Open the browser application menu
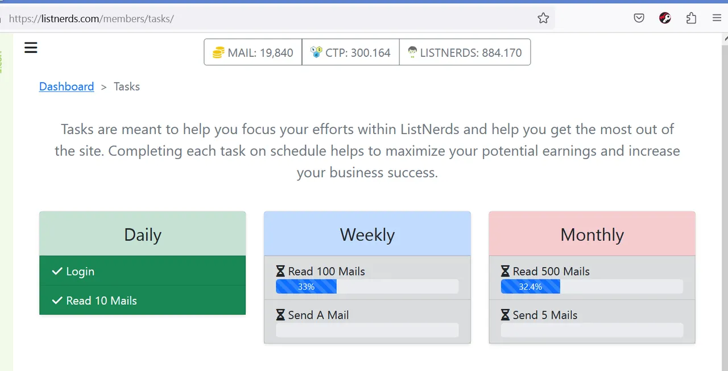The image size is (728, 371). point(717,18)
